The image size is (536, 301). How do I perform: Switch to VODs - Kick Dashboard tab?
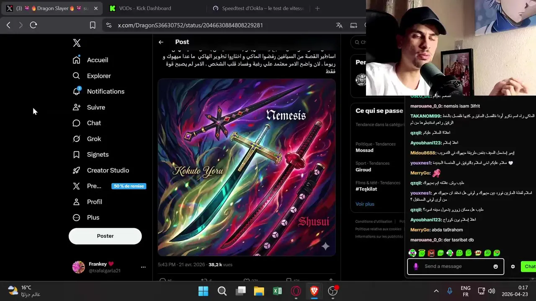(145, 8)
